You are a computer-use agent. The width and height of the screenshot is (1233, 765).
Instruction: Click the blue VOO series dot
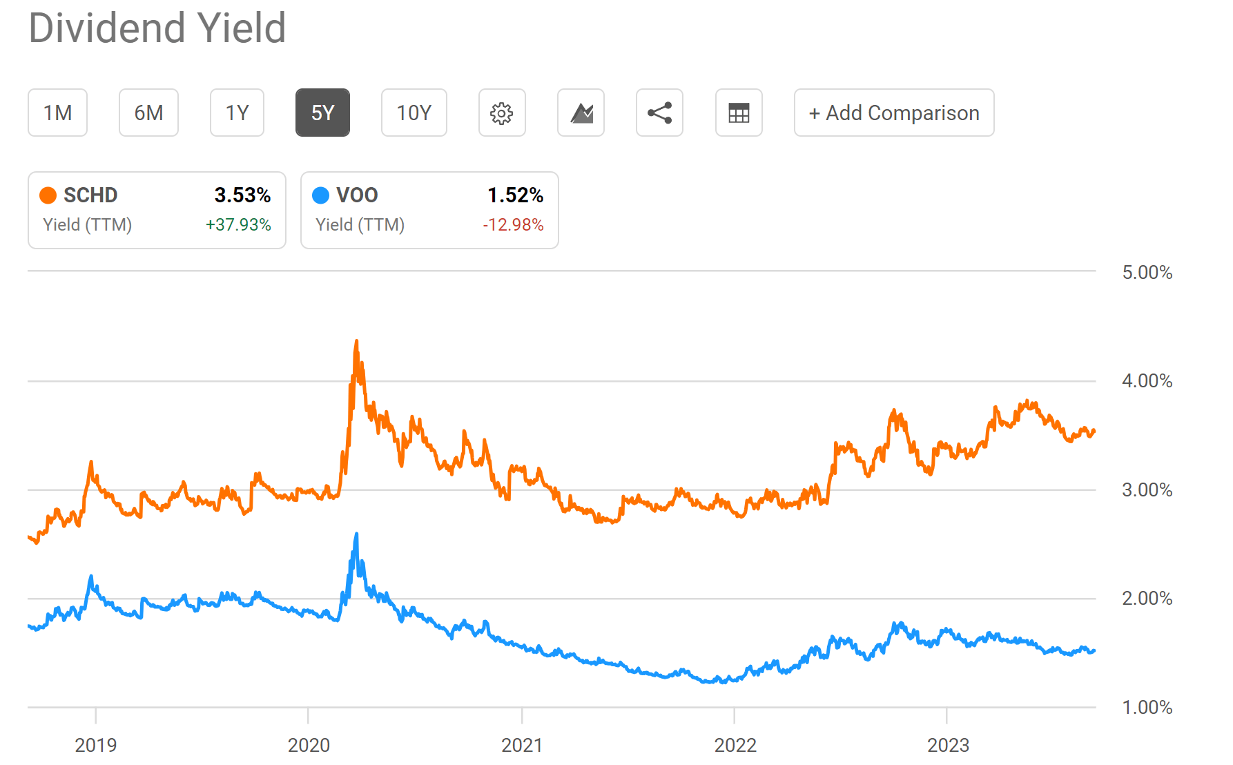pyautogui.click(x=320, y=195)
